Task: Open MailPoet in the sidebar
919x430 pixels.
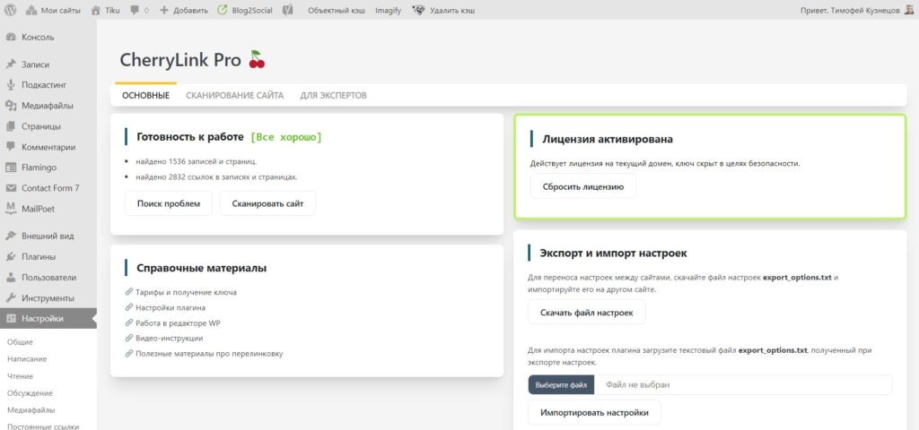Action: (48, 208)
